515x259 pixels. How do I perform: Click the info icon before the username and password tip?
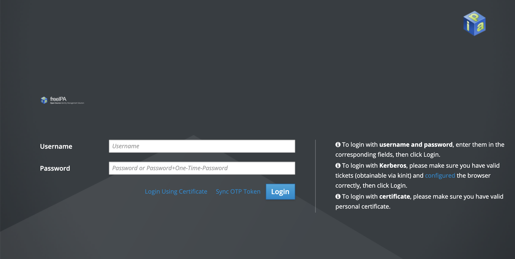click(x=338, y=144)
